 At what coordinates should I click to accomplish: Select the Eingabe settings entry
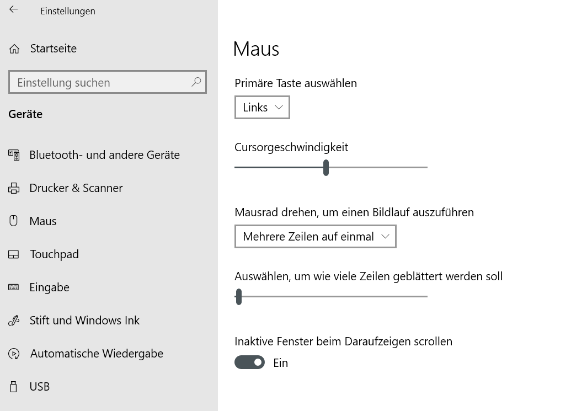click(x=50, y=287)
